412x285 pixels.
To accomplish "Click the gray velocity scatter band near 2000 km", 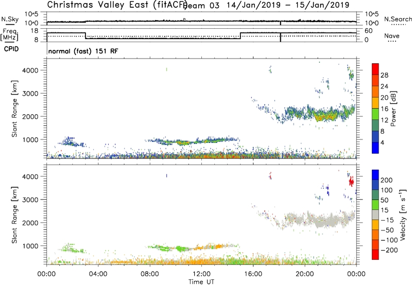I will (319, 220).
